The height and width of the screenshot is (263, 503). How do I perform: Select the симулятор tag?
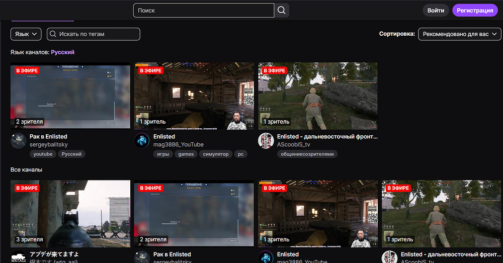[x=216, y=154]
